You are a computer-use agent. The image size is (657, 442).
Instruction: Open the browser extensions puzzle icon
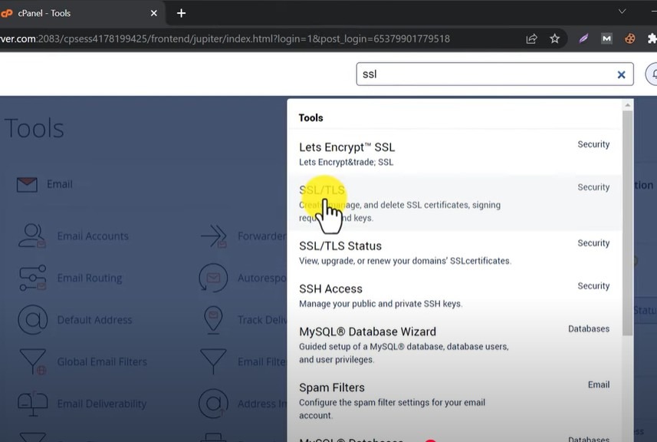tap(651, 37)
